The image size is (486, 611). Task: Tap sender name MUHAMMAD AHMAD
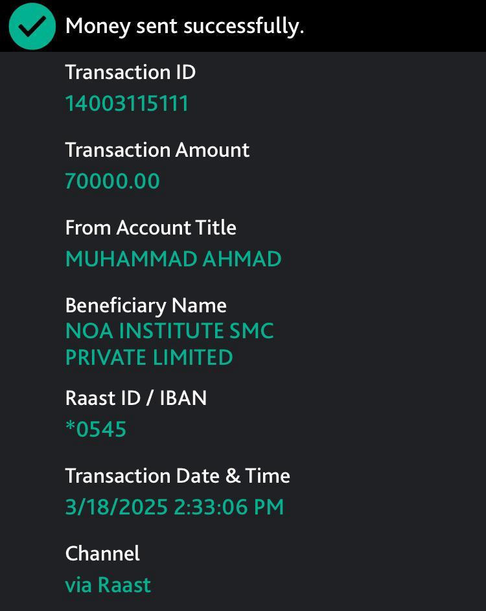173,259
